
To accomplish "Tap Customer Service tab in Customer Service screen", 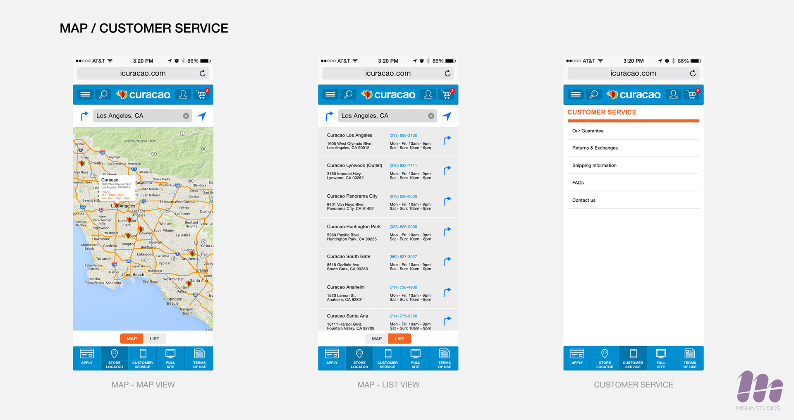I will [x=633, y=358].
